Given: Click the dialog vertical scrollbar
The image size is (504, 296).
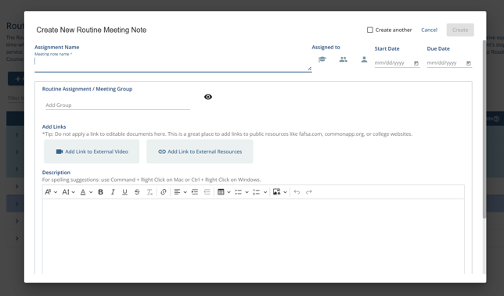Looking at the screenshot, I should 484,129.
